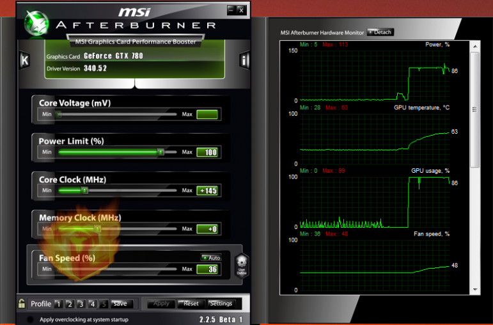This screenshot has width=493, height=325.
Task: Toggle Auto fan speed mode
Action: pyautogui.click(x=211, y=258)
